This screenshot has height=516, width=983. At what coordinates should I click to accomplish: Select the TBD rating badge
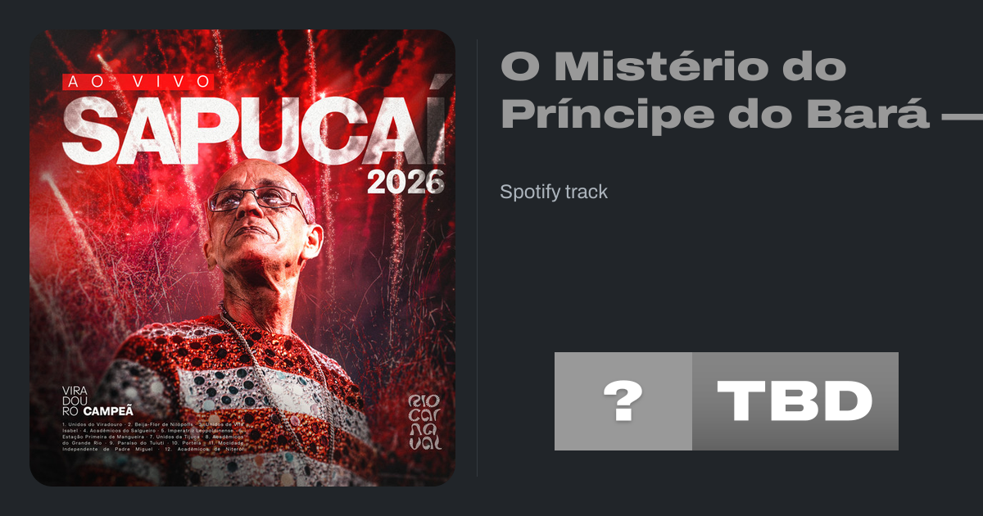coord(795,401)
